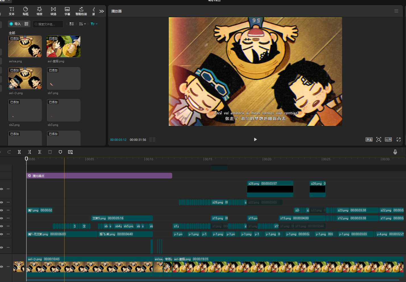Click the playhead handle at 00:00
The height and width of the screenshot is (282, 406).
click(26, 158)
